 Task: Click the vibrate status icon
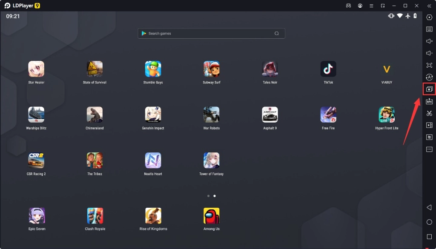point(391,16)
